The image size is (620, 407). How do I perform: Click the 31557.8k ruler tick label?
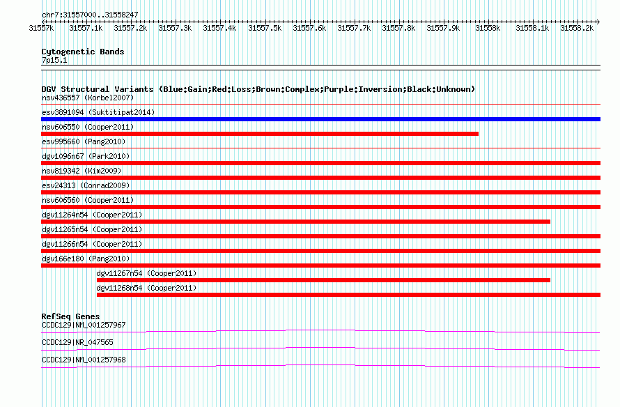(x=398, y=28)
